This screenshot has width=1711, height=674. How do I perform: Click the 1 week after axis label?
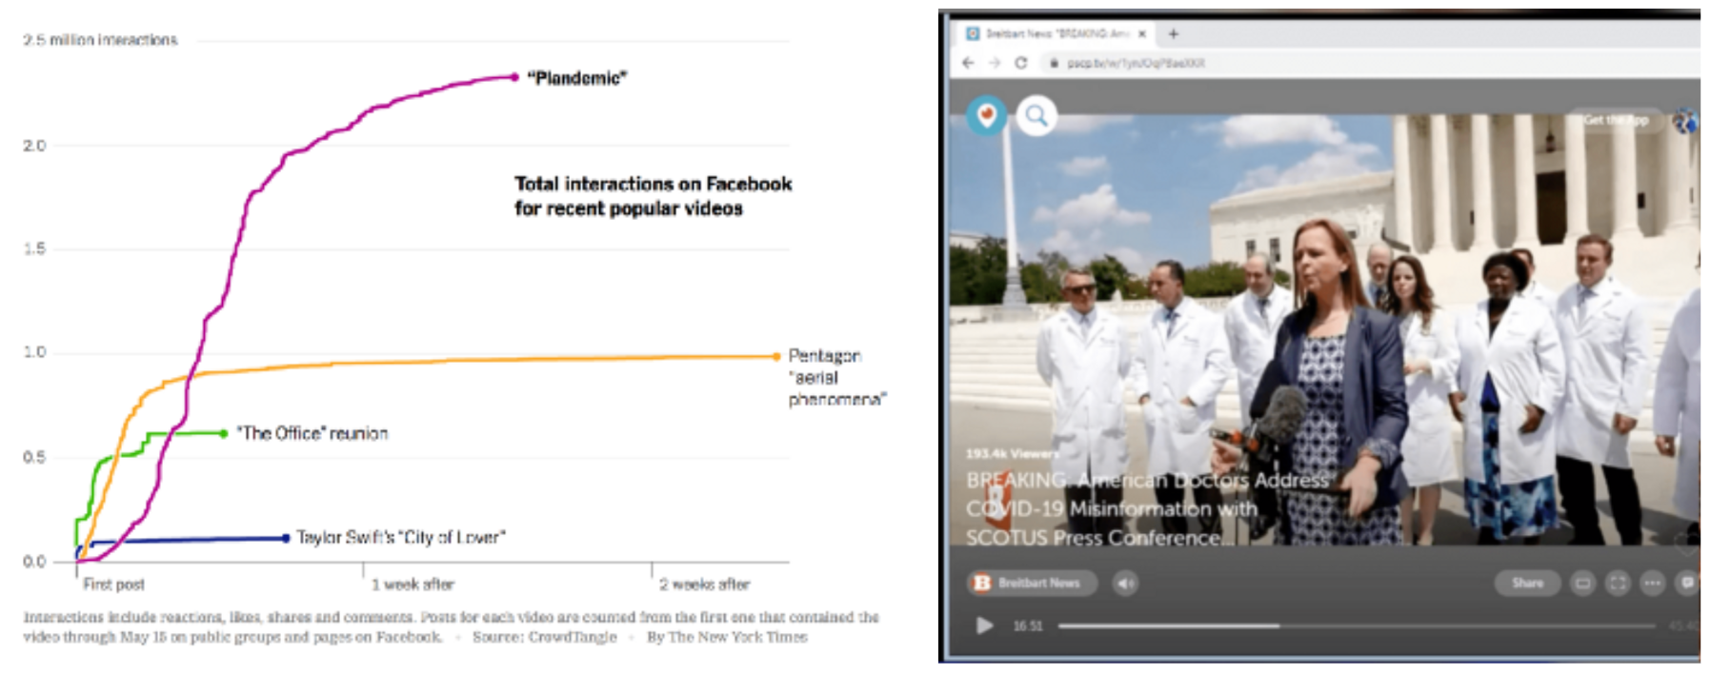[x=413, y=585]
